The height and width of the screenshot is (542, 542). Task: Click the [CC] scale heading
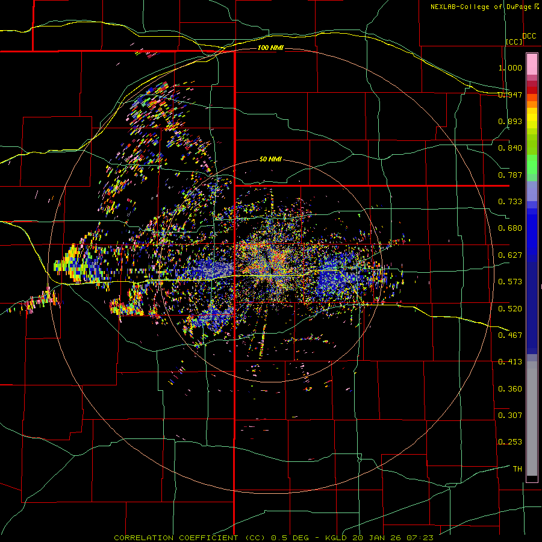pos(514,42)
